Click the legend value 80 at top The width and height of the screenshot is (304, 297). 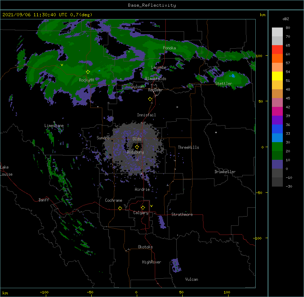288,28
